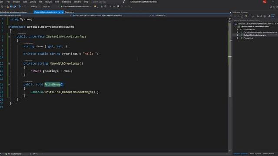The image size is (278, 156).
Task: Click the No issues found status indicator
Action: 13,154
